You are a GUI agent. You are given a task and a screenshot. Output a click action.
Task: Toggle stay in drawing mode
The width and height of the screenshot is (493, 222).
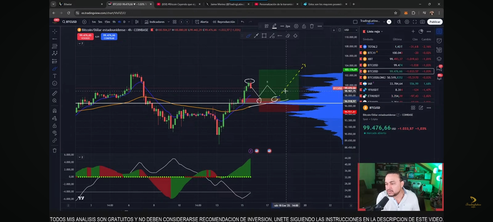(x=55, y=118)
